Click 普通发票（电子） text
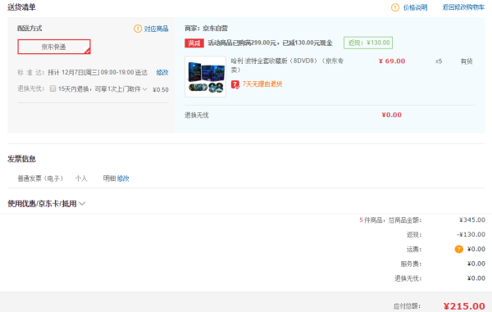Image resolution: width=492 pixels, height=312 pixels. (x=40, y=179)
